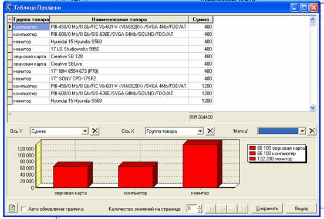Go to next page navigation button
The height and width of the screenshot is (219, 324).
pos(232,208)
